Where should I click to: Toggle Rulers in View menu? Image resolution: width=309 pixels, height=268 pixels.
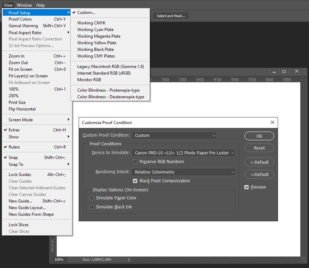(x=37, y=147)
